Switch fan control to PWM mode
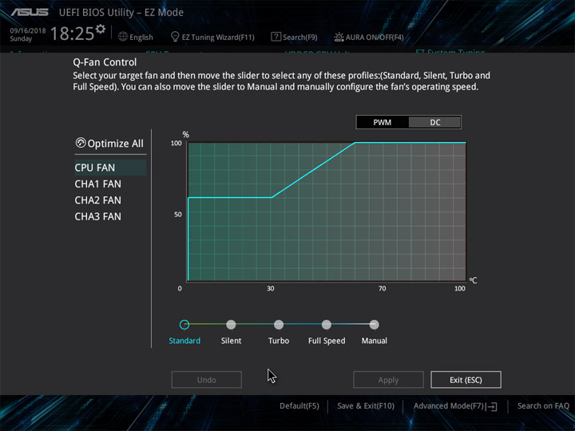 pos(382,122)
